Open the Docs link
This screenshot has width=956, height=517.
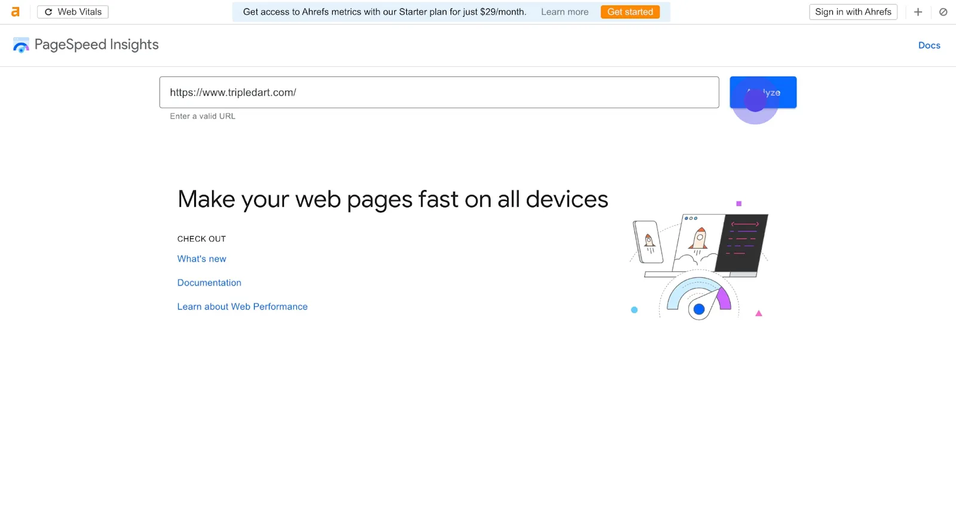point(929,45)
